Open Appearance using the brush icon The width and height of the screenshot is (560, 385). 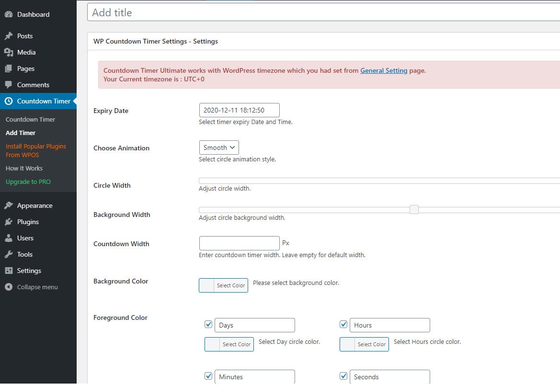(x=9, y=205)
